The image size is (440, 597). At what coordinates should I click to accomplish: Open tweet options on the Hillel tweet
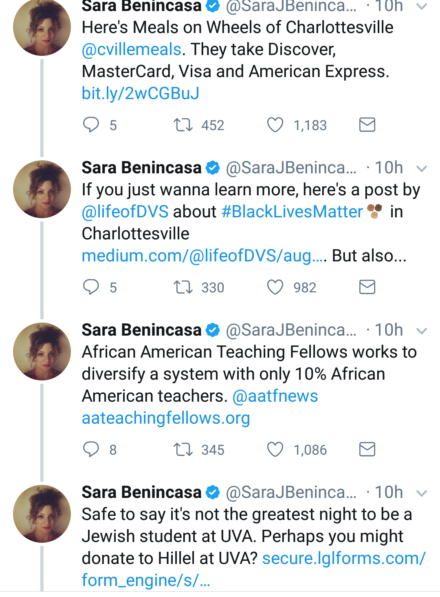(x=422, y=493)
